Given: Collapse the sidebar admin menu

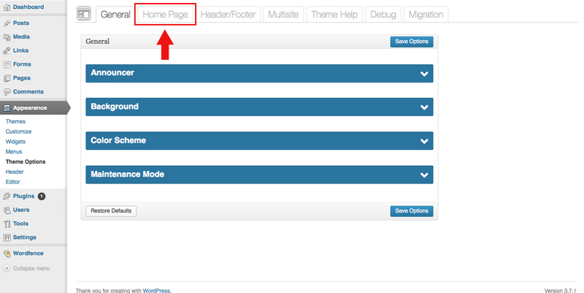Looking at the screenshot, I should pyautogui.click(x=31, y=268).
